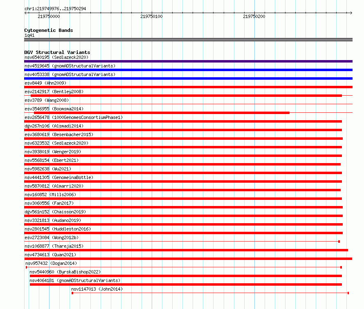Click the 219750100 ruler coordinate
364x309 pixels.
151,16
